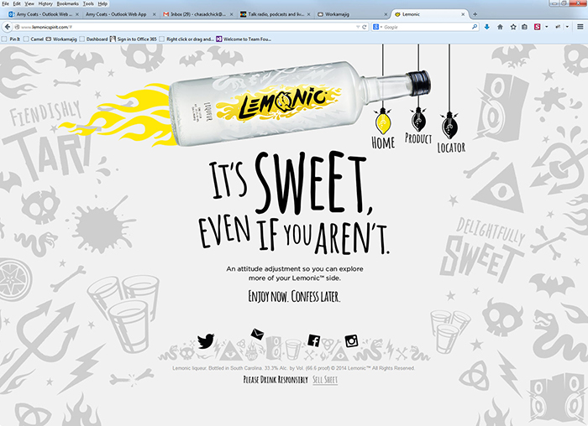Open the Help menu
The width and height of the screenshot is (588, 426).
click(102, 3)
